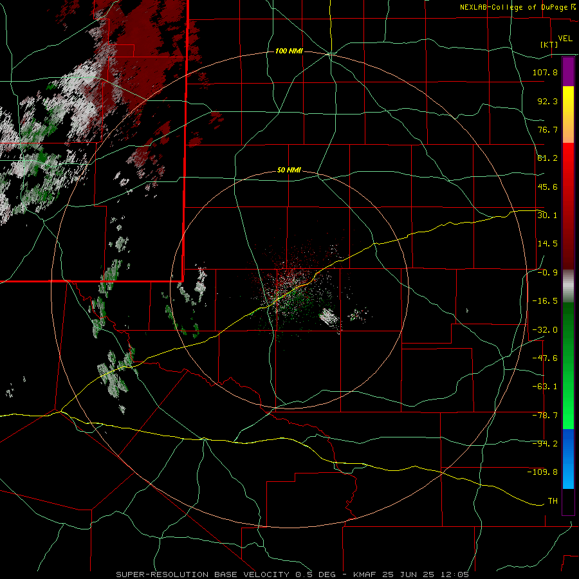Click the purple segment of the color bar
579x579 pixels.
tap(568, 72)
